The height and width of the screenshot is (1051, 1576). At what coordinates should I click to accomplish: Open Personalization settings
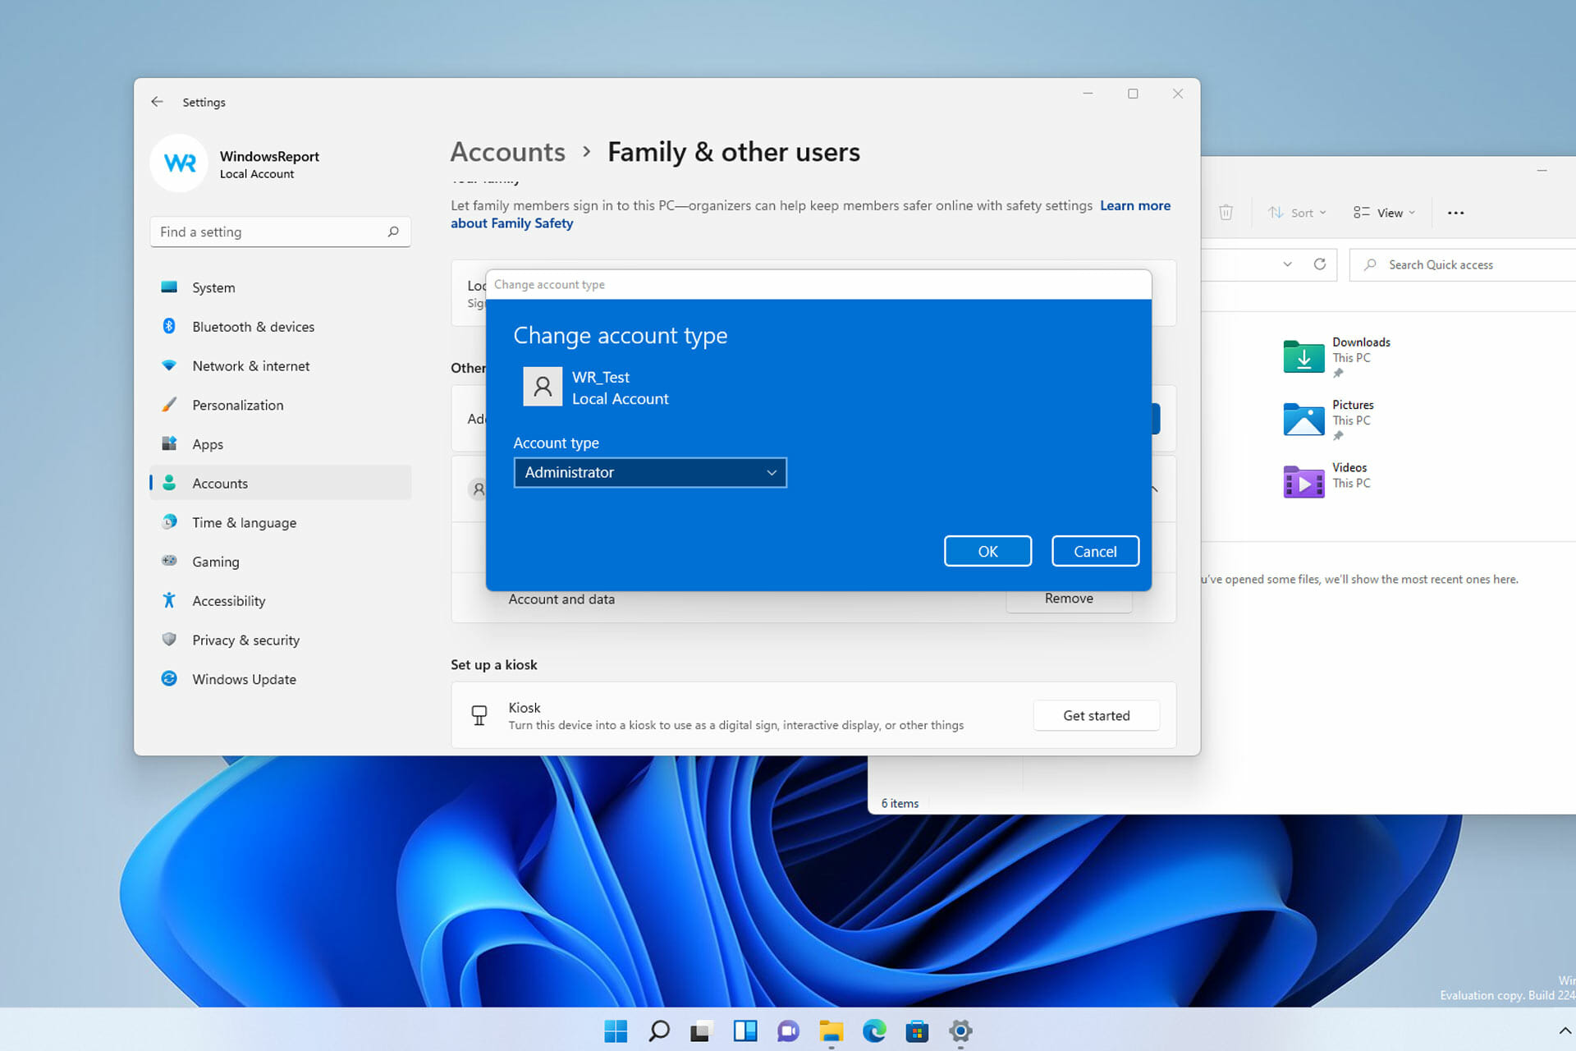(237, 403)
